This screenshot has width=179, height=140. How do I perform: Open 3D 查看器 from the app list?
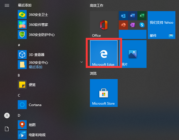36,55
